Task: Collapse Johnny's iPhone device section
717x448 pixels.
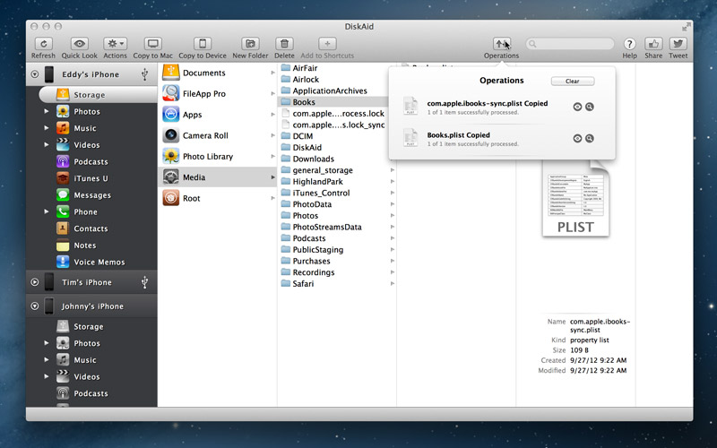Action: [35, 306]
